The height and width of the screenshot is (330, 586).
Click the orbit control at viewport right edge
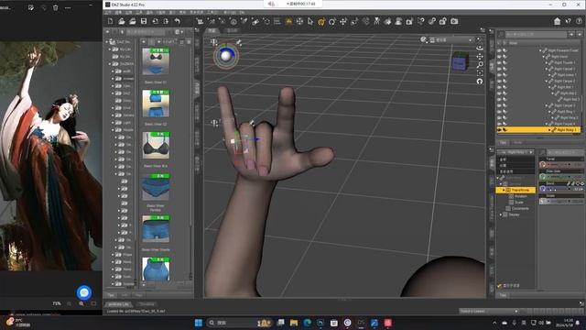pos(480,48)
